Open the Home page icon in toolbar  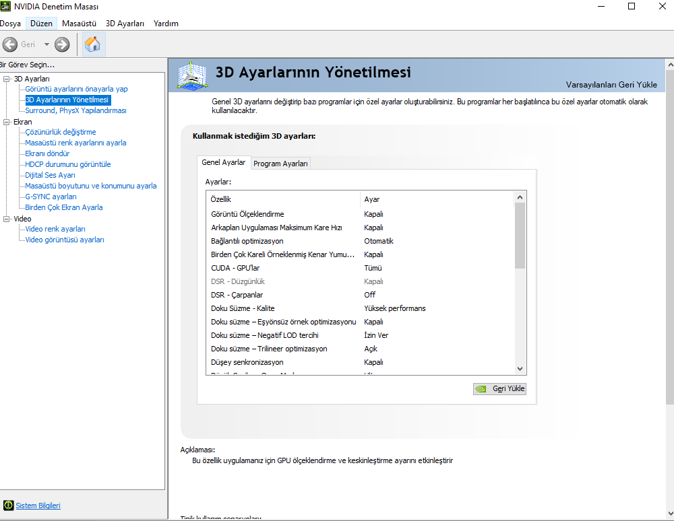click(x=93, y=44)
